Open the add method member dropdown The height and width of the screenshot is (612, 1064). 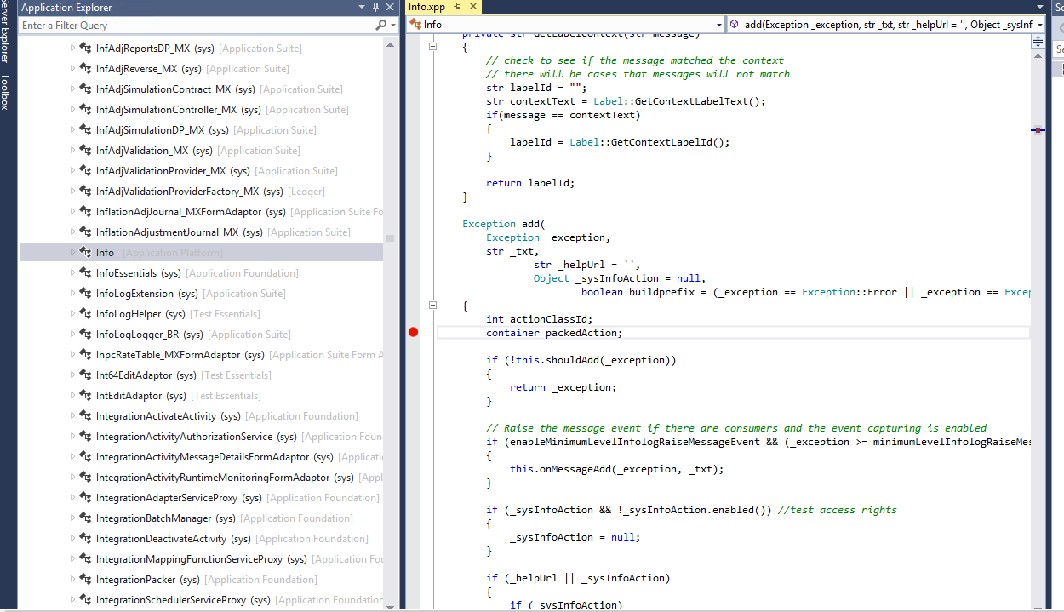(x=1039, y=25)
